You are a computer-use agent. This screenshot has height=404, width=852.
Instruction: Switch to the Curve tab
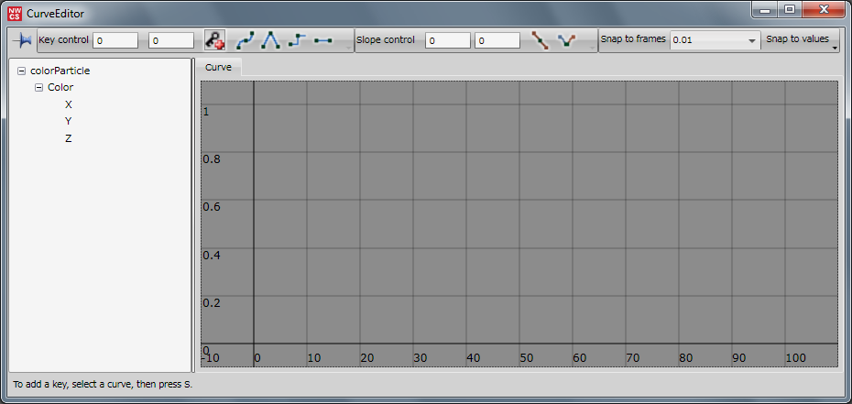[218, 68]
